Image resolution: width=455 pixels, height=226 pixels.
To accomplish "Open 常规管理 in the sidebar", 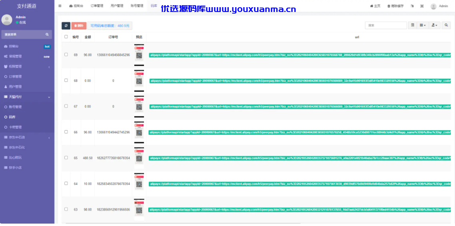I will click(27, 57).
